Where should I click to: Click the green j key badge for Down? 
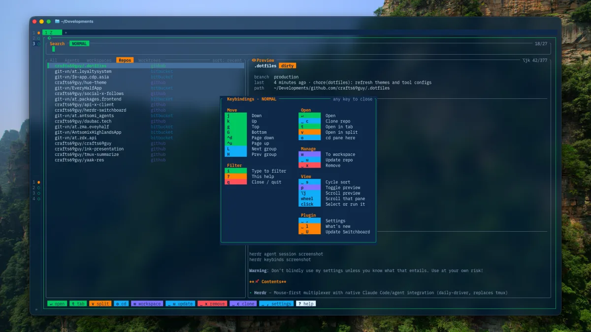235,116
